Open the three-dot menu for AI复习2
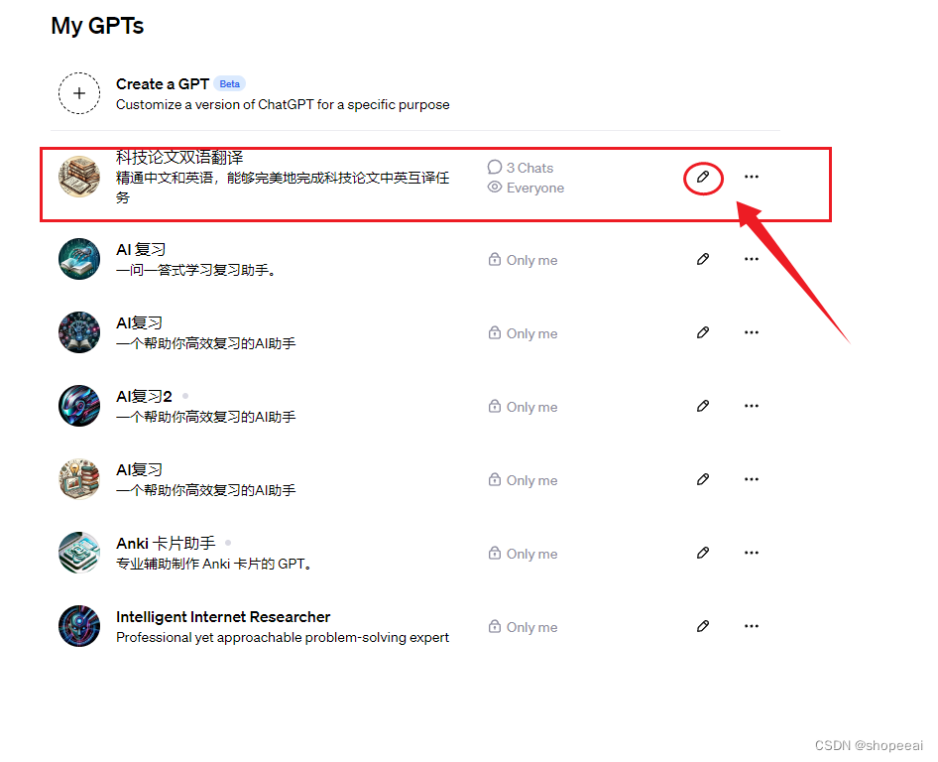This screenshot has height=762, width=938. pyautogui.click(x=752, y=406)
